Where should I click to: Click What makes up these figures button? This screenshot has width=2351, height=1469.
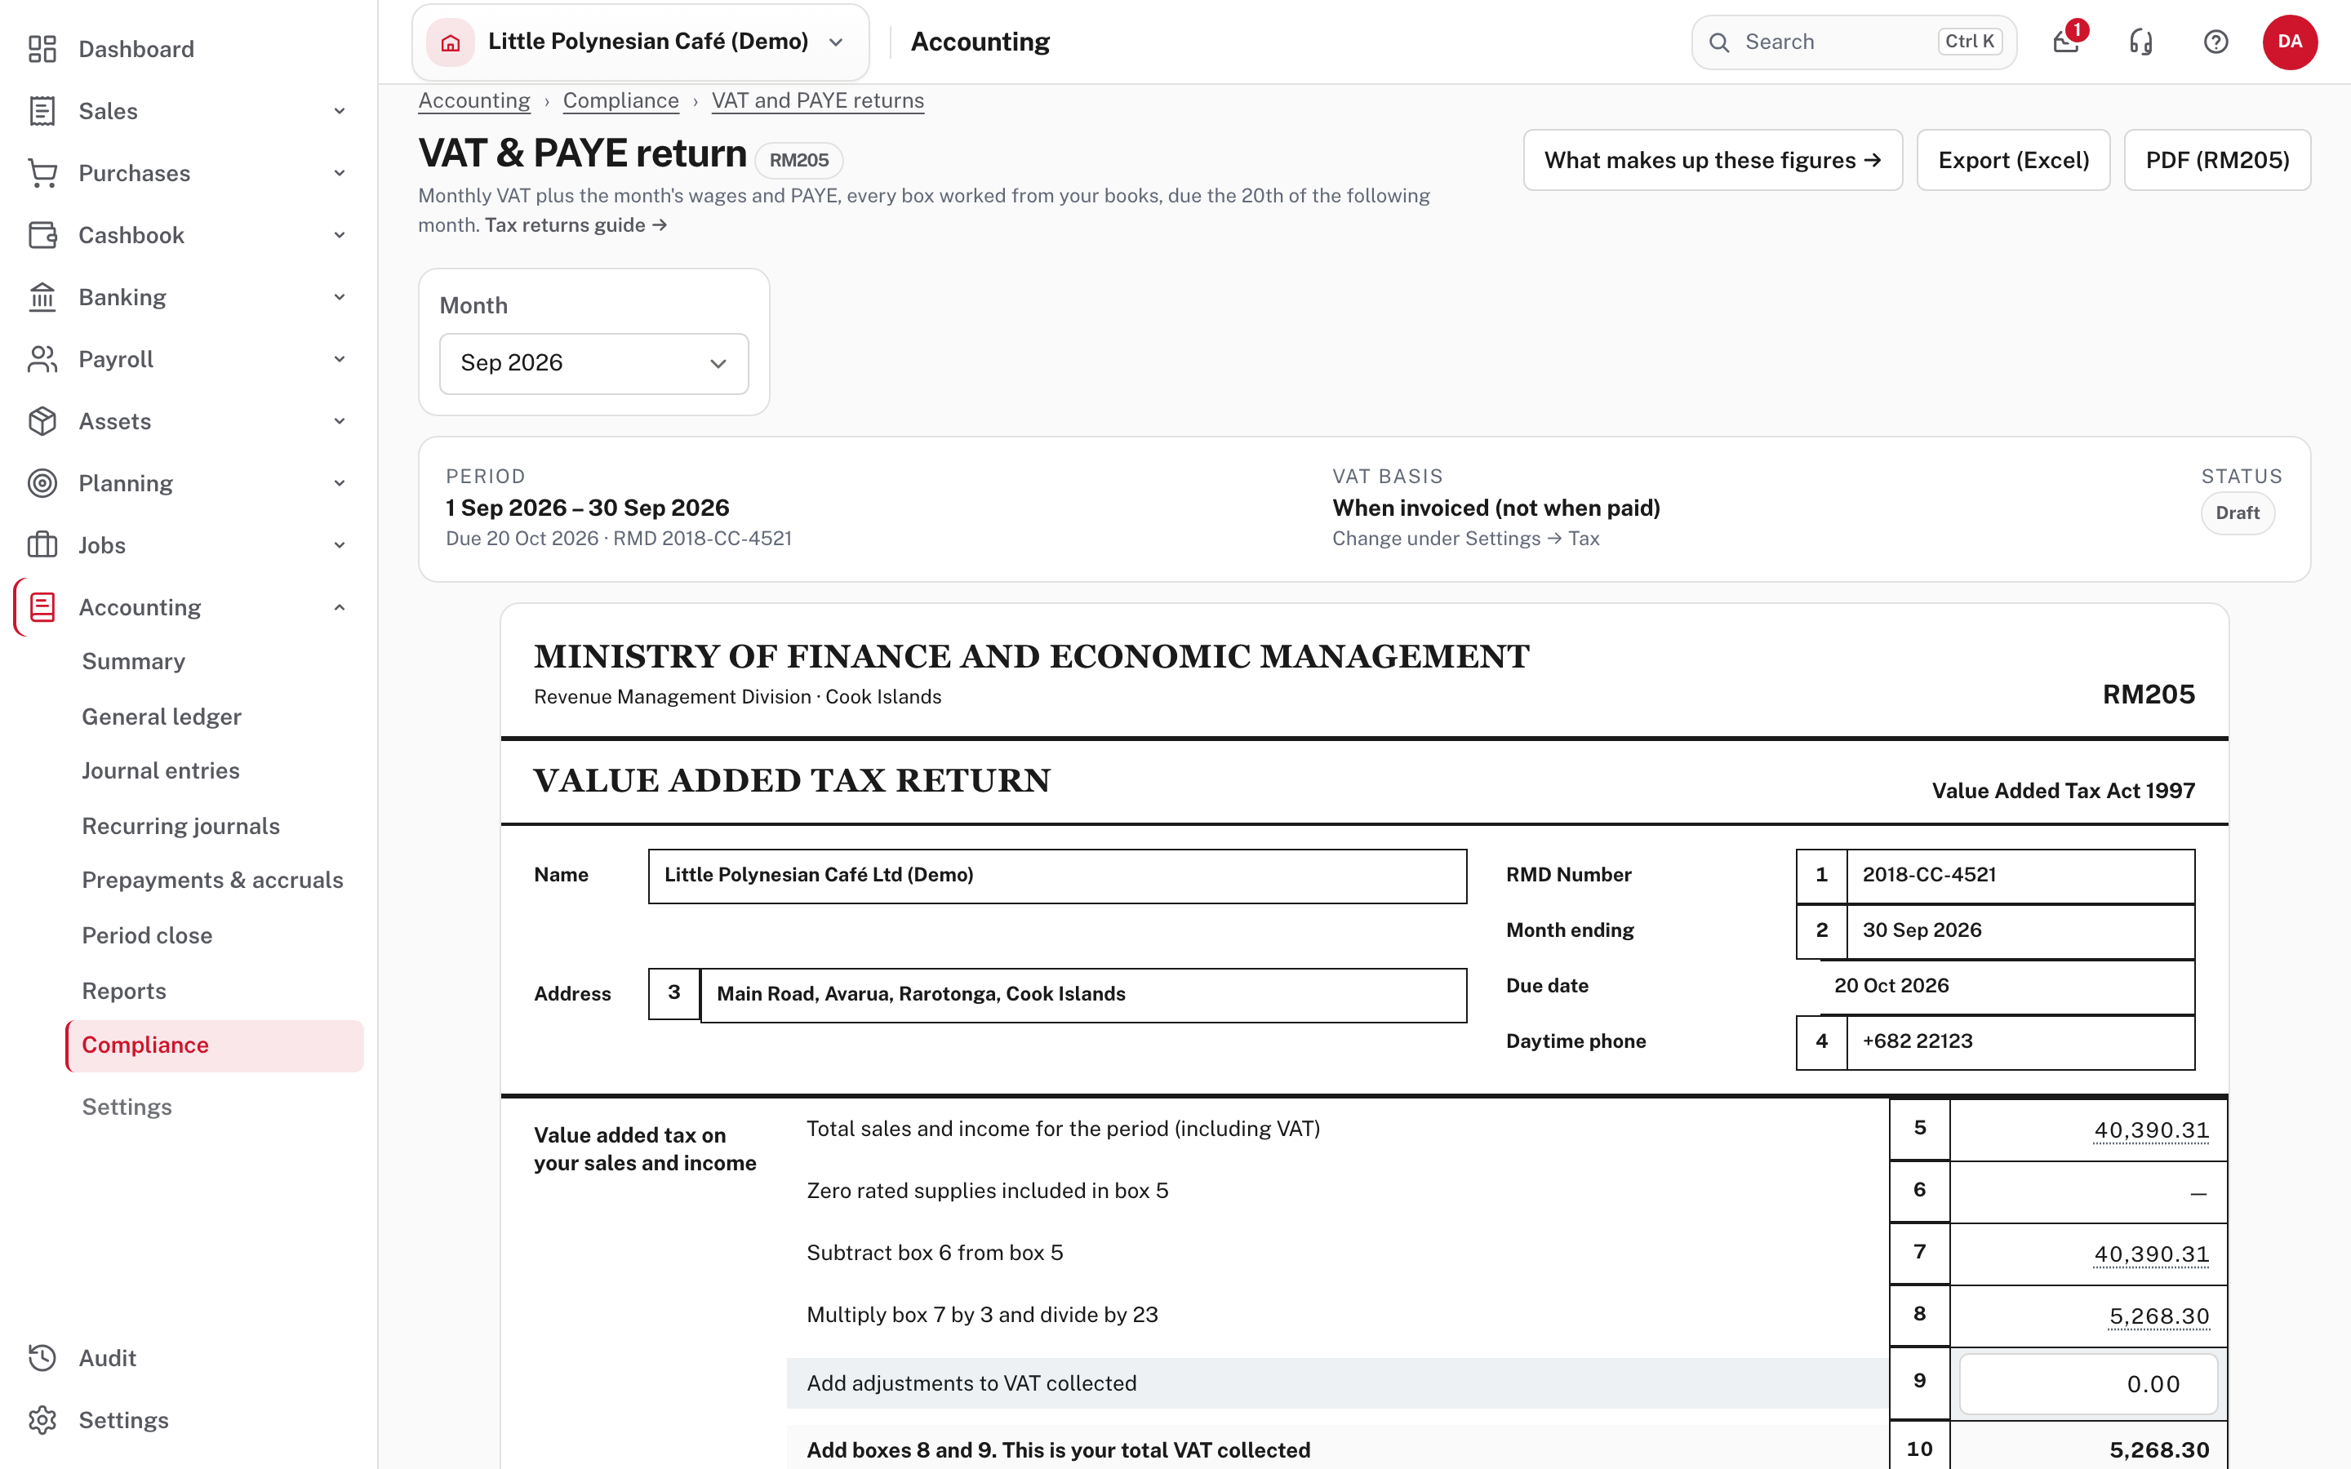coord(1712,160)
